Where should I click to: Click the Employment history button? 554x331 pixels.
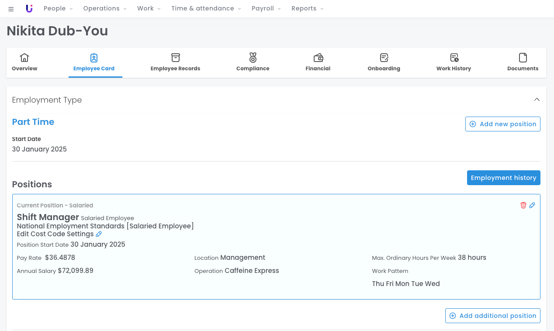click(x=503, y=178)
